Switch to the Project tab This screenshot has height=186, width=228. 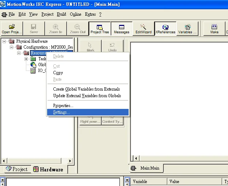tap(17, 169)
